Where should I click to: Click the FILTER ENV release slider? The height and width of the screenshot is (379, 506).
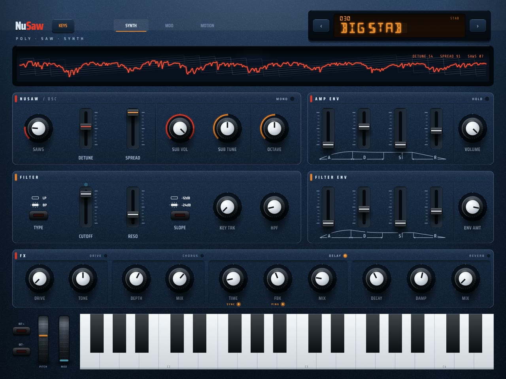(x=436, y=207)
